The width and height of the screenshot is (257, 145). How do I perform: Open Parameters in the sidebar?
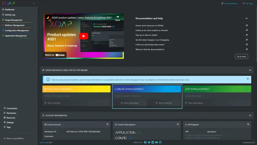point(11,113)
